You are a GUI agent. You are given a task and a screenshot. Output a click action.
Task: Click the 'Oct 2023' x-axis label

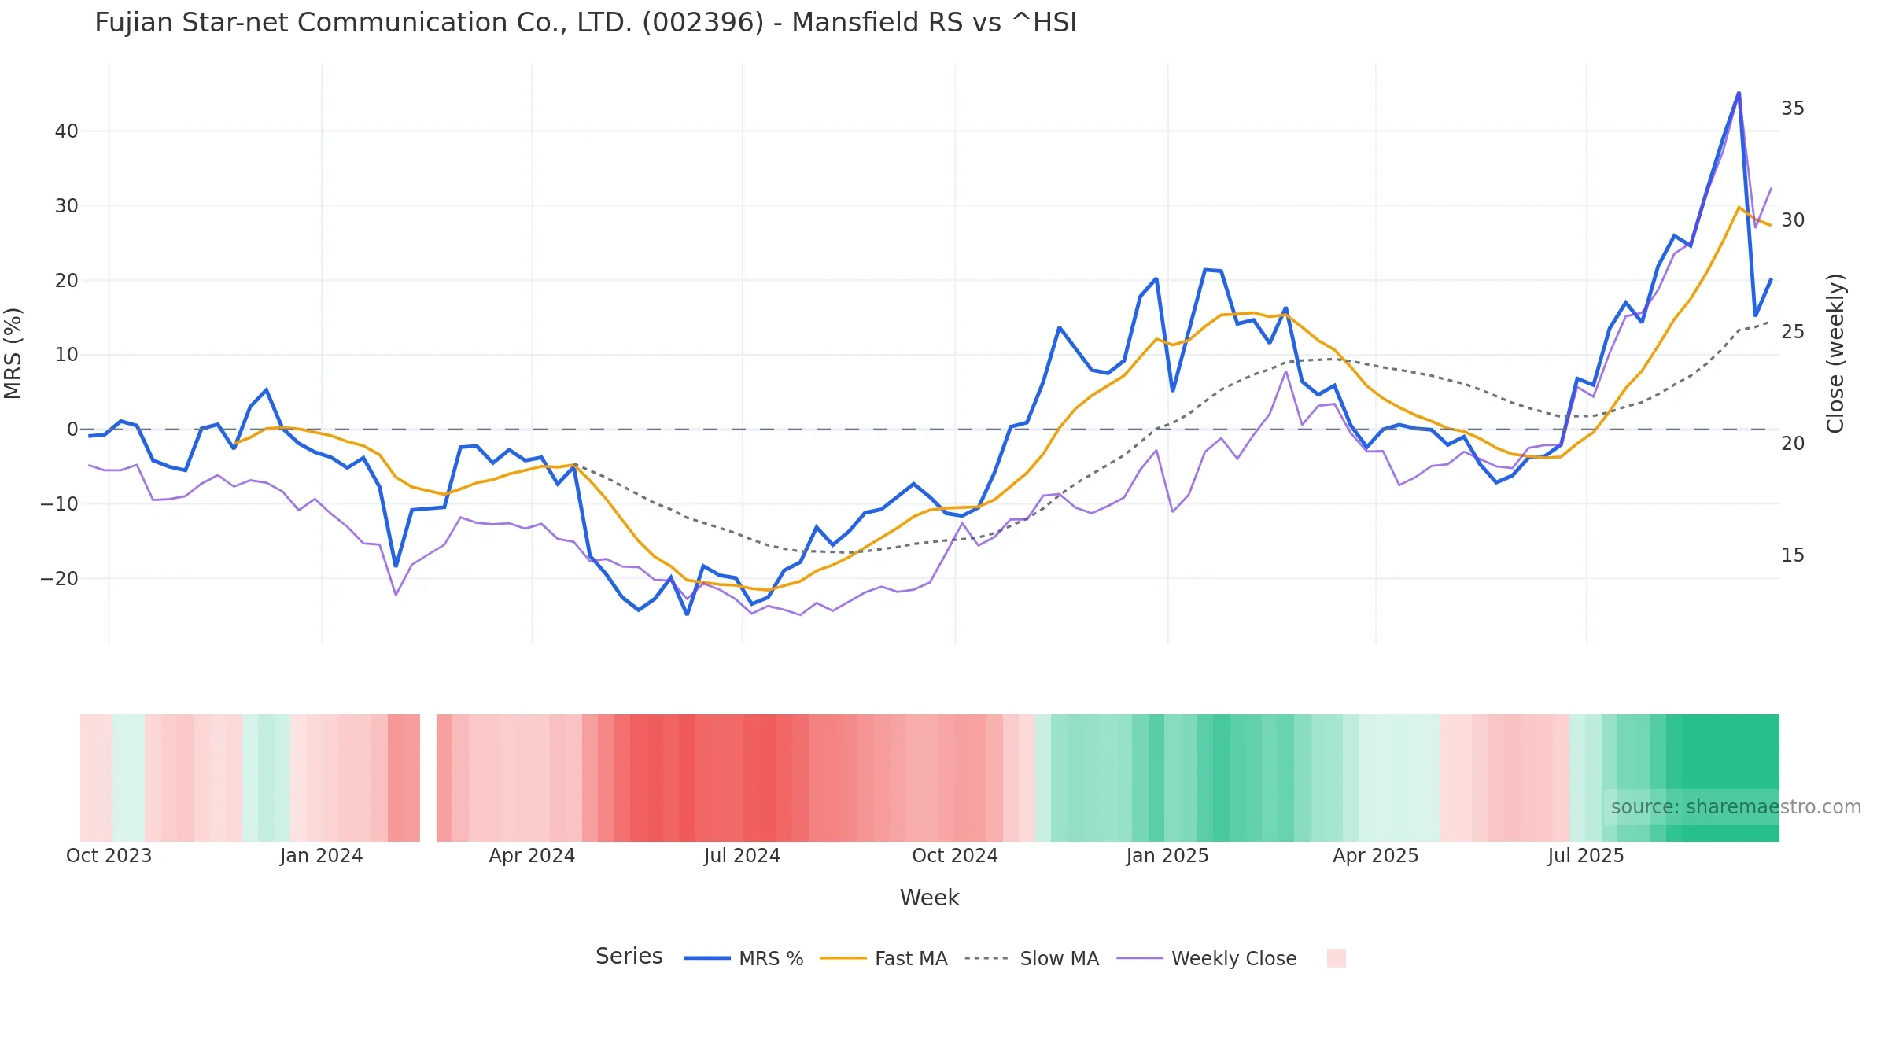(109, 856)
